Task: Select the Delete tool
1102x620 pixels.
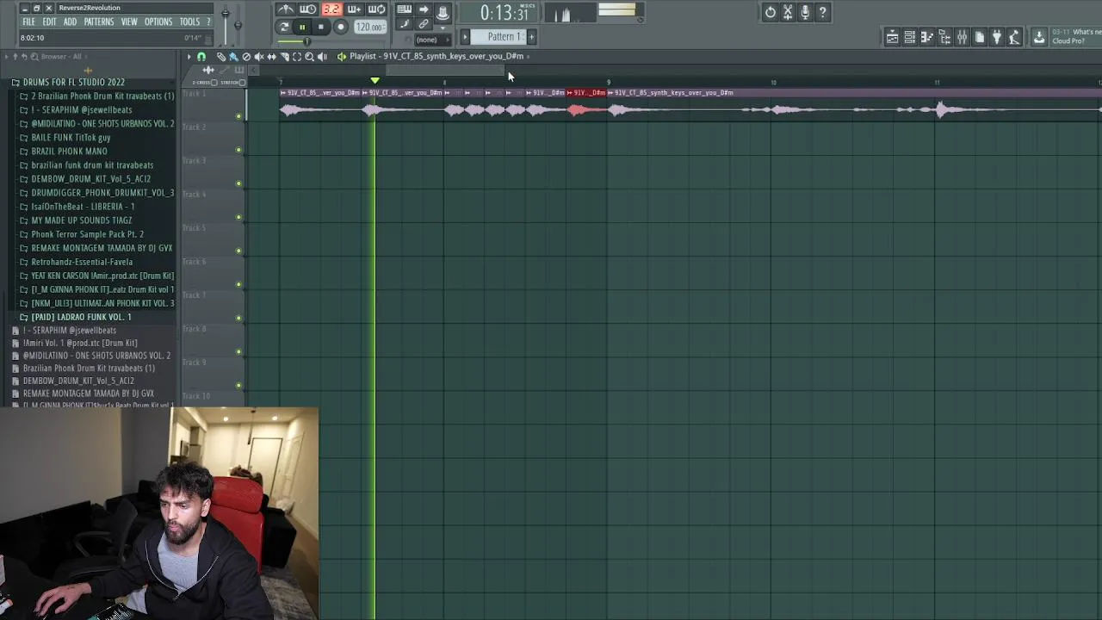Action: [246, 57]
